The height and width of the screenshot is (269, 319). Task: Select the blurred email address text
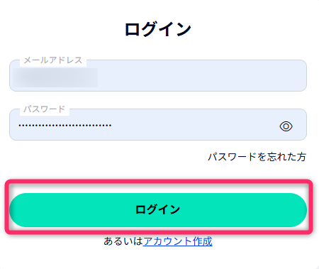[x=56, y=77]
